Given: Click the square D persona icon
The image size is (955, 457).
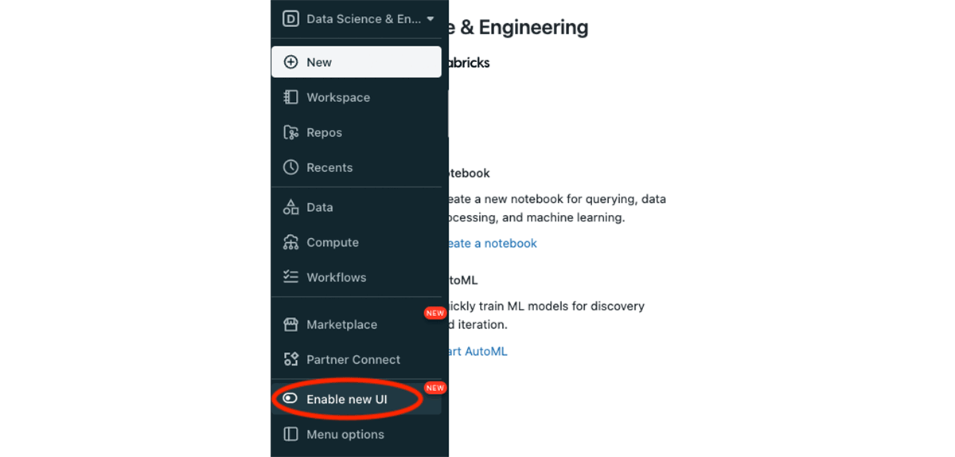Looking at the screenshot, I should (x=290, y=19).
